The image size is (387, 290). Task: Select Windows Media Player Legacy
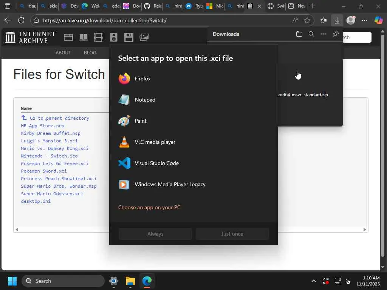click(193, 184)
